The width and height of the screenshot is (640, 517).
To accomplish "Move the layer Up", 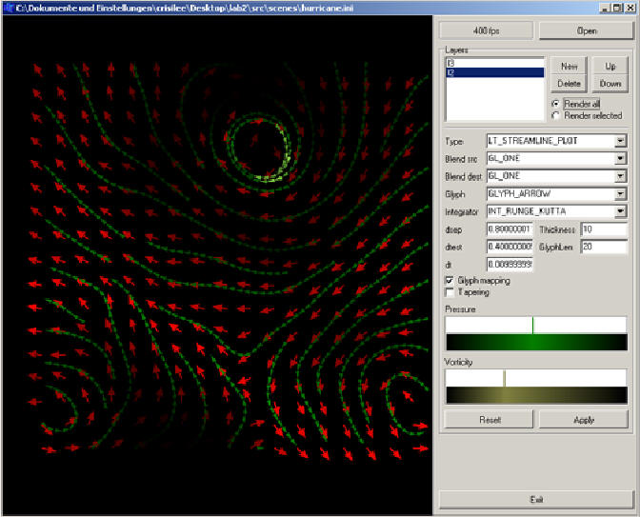I will (610, 67).
